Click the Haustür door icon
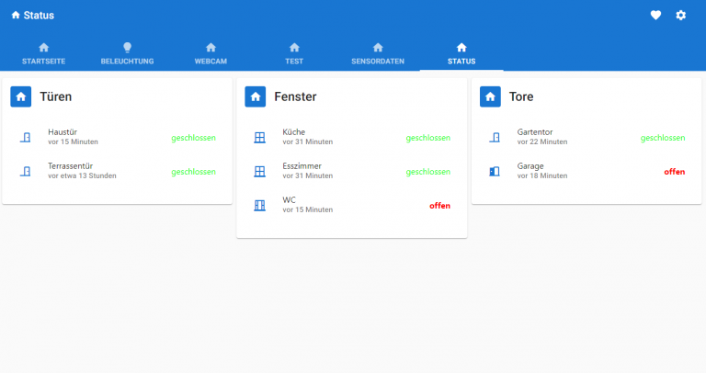This screenshot has height=373, width=706. 26,138
